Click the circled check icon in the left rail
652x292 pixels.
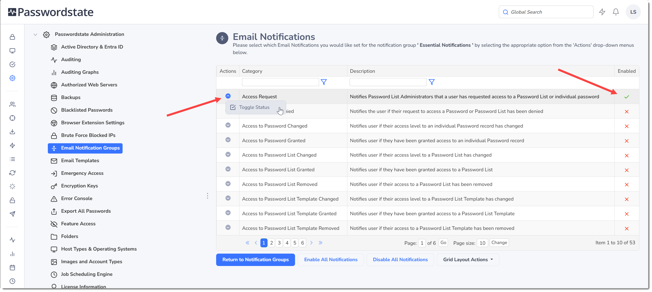[12, 64]
